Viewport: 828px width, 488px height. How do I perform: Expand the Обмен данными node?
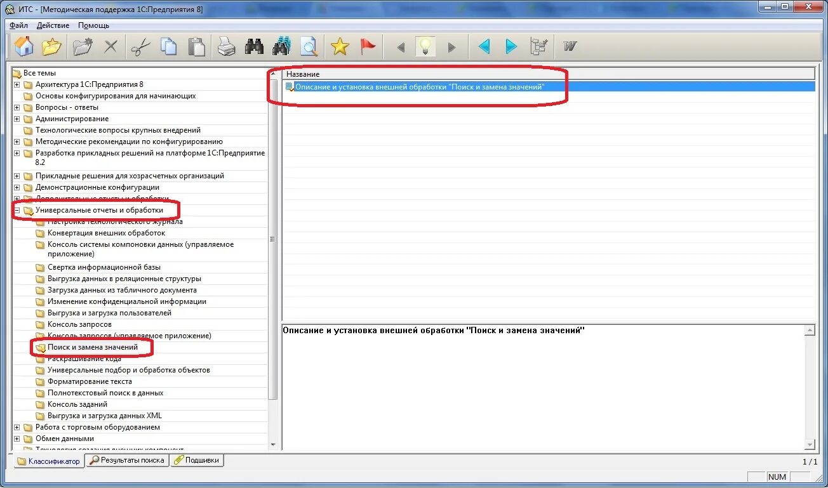point(17,439)
